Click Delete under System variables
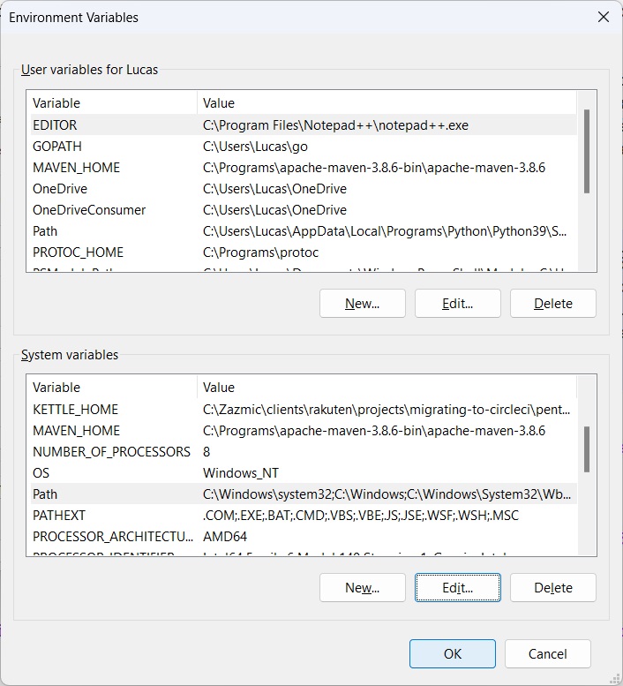Image resolution: width=623 pixels, height=686 pixels. [x=552, y=587]
